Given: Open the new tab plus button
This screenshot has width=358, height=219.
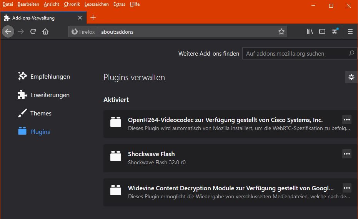Looking at the screenshot, I should tap(93, 18).
